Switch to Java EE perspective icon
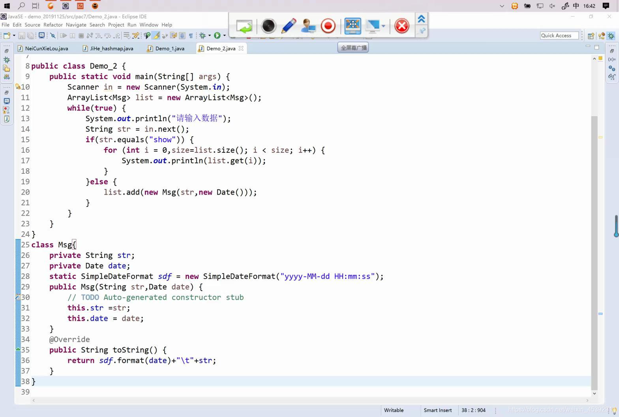Screen dimensions: 619x417 tap(601, 36)
